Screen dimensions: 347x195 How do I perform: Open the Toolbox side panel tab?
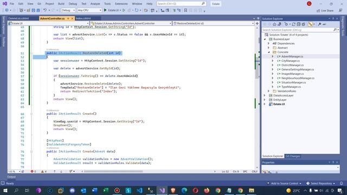(4, 41)
